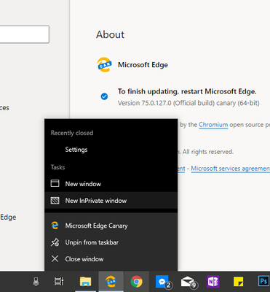This screenshot has height=292, width=270.
Task: Click the InPrivate window icon
Action: click(55, 201)
